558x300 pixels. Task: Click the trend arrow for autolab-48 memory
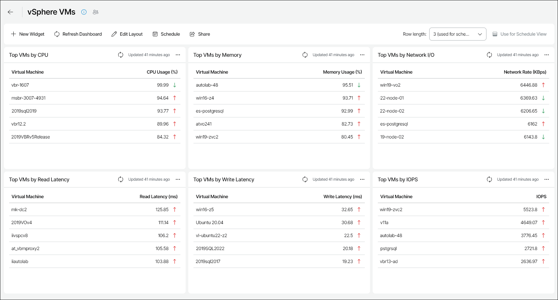(x=359, y=85)
